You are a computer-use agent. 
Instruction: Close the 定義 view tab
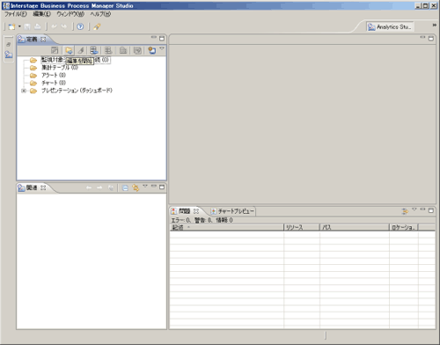(43, 40)
